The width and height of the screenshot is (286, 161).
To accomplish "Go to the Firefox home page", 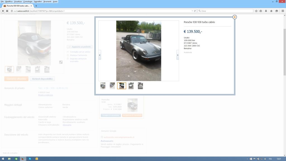I will pos(271,11).
